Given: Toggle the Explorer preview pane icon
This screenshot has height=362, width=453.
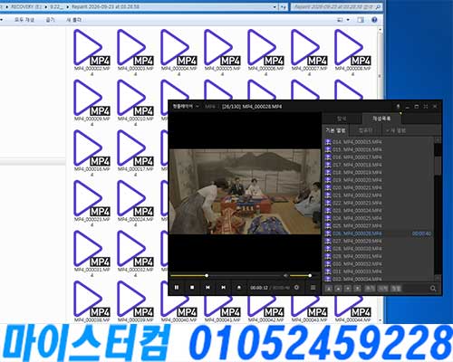Looking at the screenshot, I should point(361,20).
